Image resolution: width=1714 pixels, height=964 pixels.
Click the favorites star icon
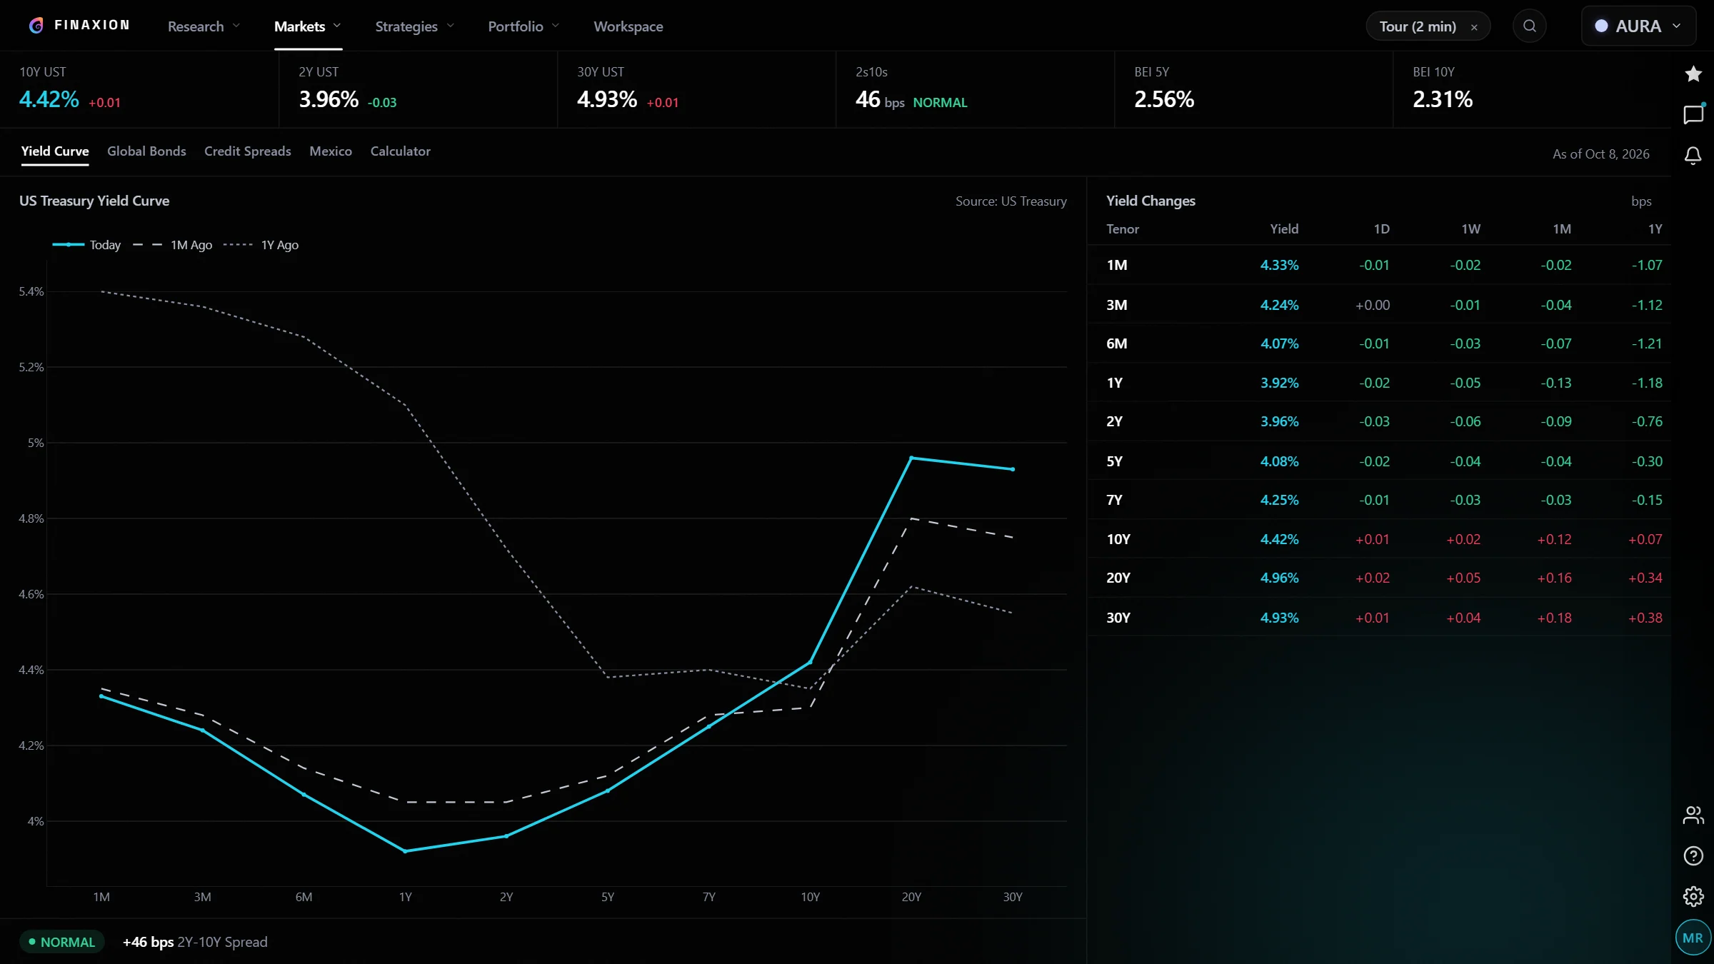click(1693, 74)
